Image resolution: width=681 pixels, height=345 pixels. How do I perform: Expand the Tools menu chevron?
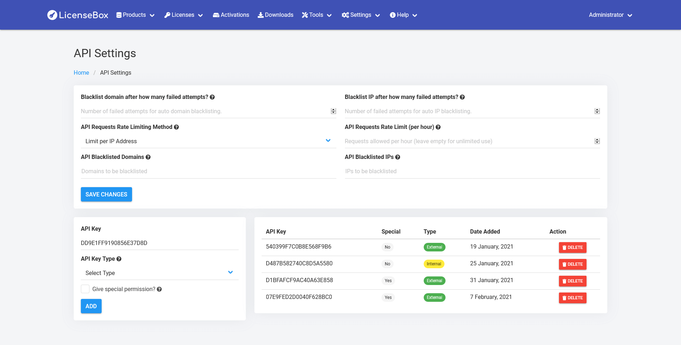(x=329, y=15)
